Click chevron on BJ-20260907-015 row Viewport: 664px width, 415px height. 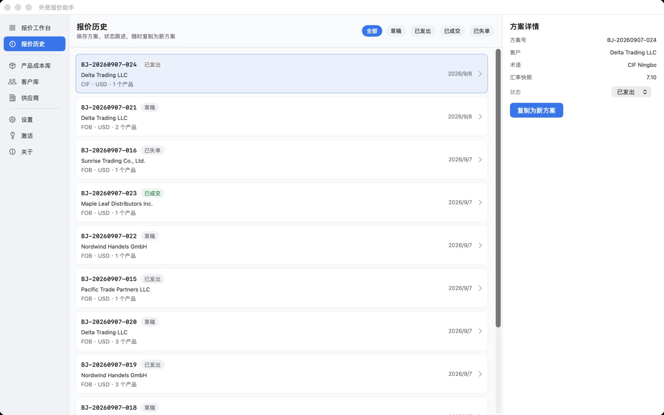pyautogui.click(x=480, y=288)
